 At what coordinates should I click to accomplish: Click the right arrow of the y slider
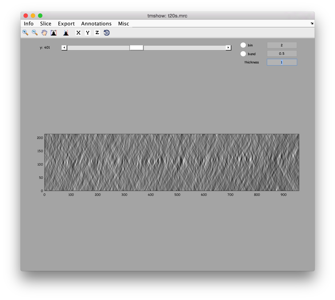point(228,47)
